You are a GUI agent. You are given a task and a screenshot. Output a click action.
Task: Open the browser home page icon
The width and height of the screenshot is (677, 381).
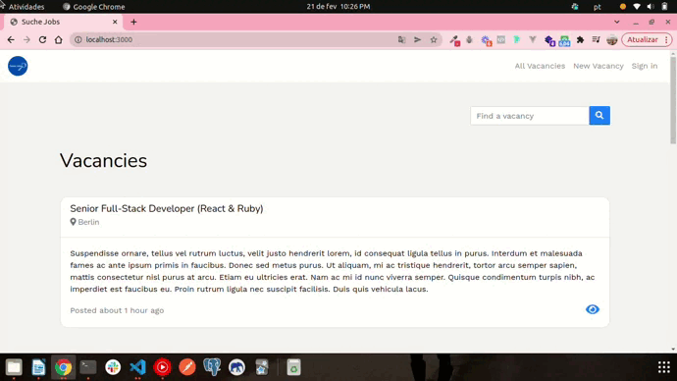click(x=58, y=39)
